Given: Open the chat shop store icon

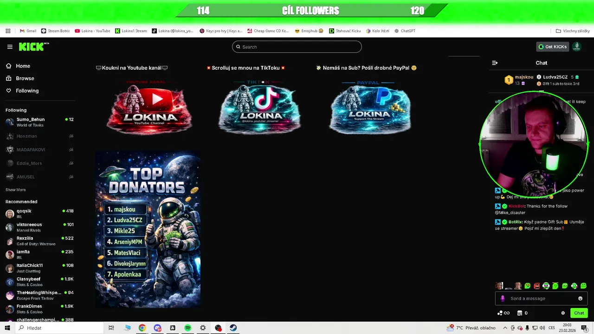Looking at the screenshot, I should click(x=520, y=313).
